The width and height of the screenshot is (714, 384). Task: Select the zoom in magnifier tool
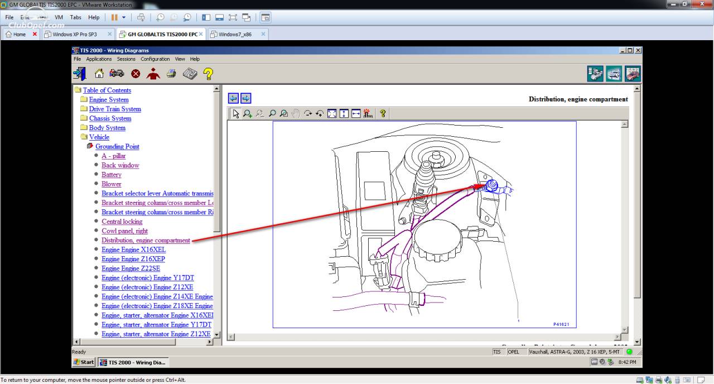(248, 114)
